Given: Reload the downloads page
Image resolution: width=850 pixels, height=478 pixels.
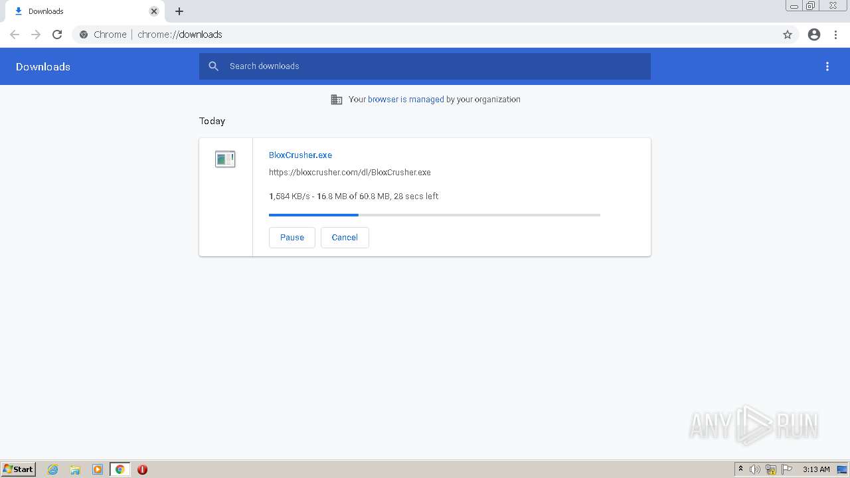Looking at the screenshot, I should pyautogui.click(x=57, y=35).
